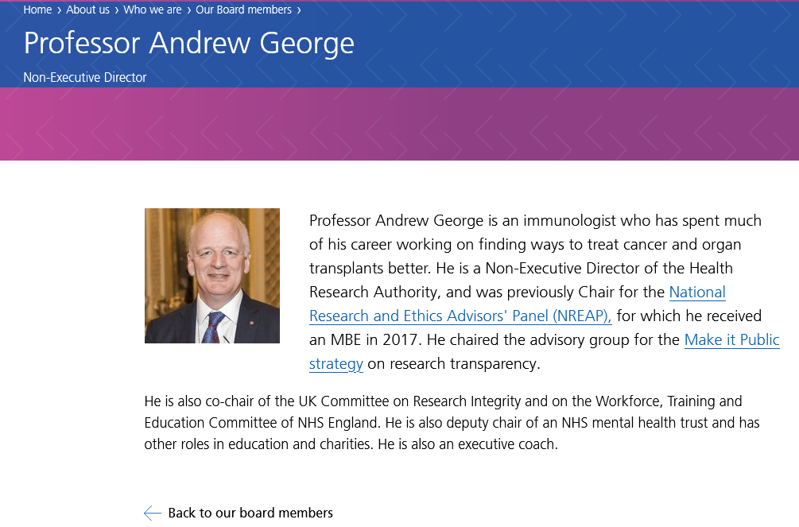Click the chevron after About us breadcrumb
The image size is (799, 527).
[117, 10]
